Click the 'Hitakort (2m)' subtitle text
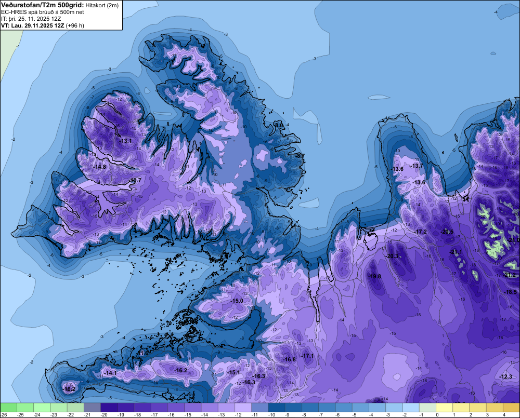The height and width of the screenshot is (418, 520). click(x=102, y=5)
